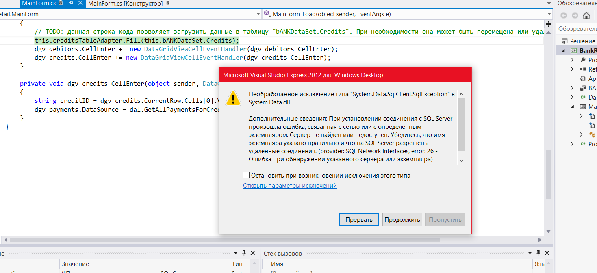597x273 pixels.
Task: Click the Solution Explorer search field
Action: click(x=577, y=29)
